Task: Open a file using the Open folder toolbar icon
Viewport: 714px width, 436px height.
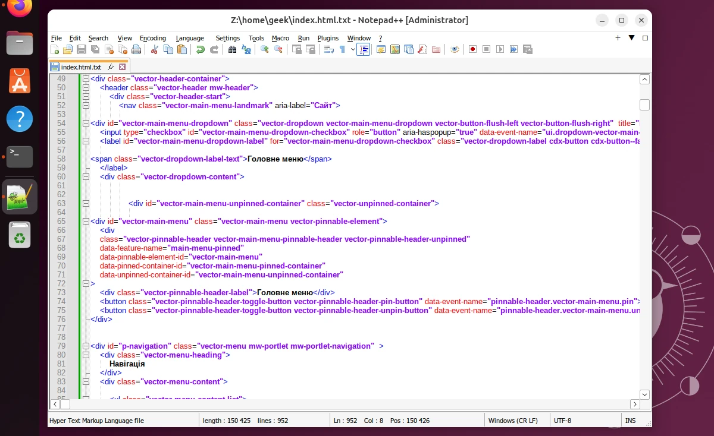Action: click(x=67, y=49)
